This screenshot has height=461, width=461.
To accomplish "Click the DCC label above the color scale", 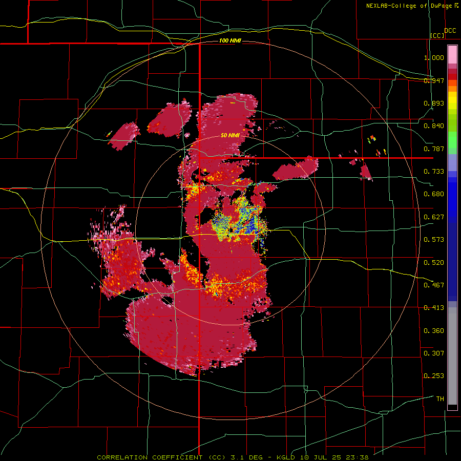I will click(x=450, y=31).
